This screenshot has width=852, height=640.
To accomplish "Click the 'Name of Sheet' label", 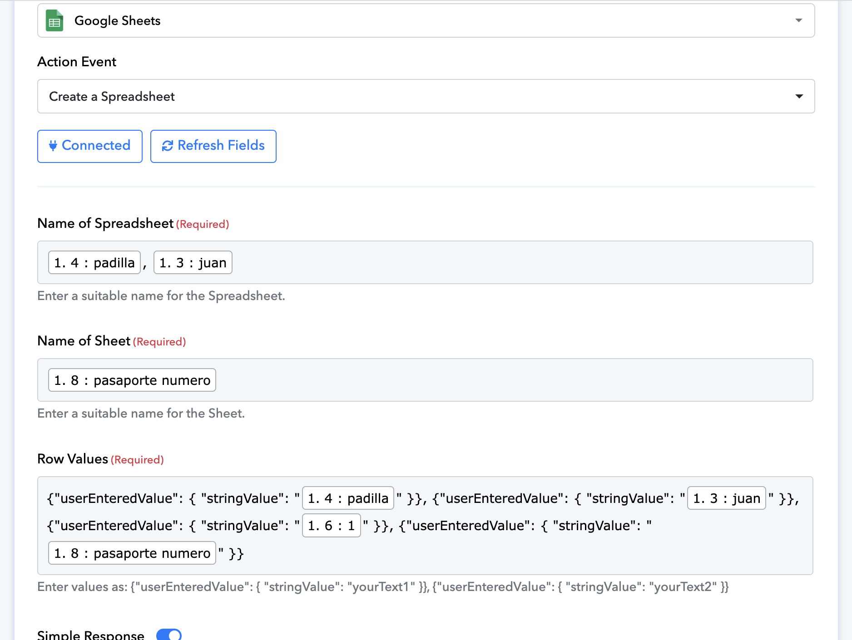I will (84, 341).
